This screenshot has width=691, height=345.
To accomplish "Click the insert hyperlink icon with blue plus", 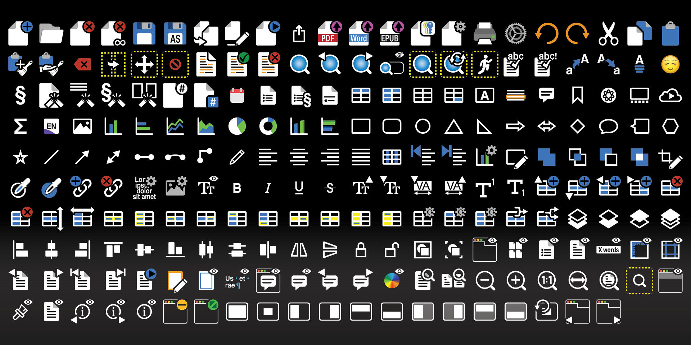I will point(81,187).
